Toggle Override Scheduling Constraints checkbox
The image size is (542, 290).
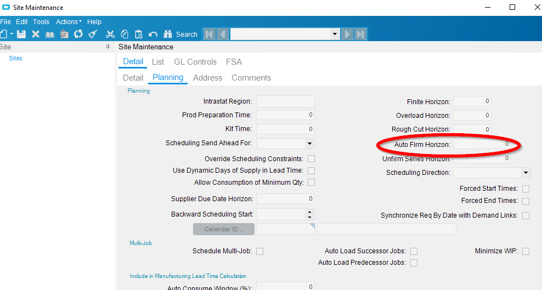point(312,159)
